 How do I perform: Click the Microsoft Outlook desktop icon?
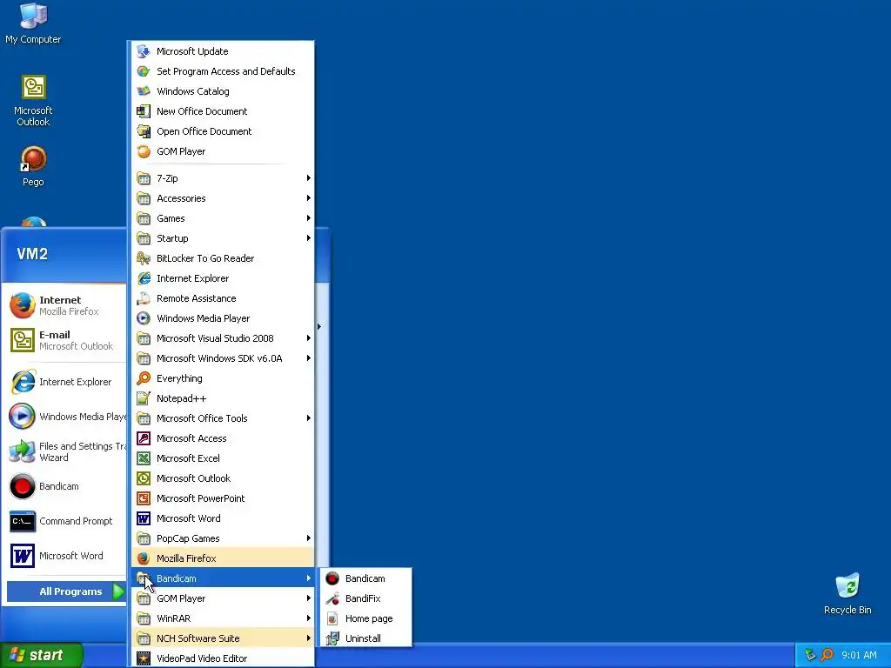33,88
